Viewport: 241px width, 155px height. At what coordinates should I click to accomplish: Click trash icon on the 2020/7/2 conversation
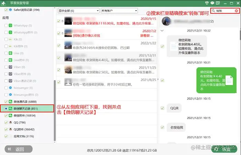pos(62,33)
